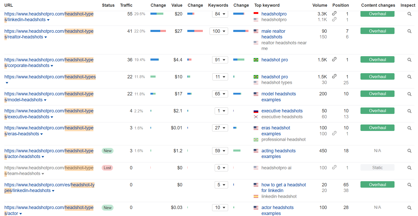Click sitelinks icon in headshot-types row
The width and height of the screenshot is (418, 216).
tap(334, 76)
